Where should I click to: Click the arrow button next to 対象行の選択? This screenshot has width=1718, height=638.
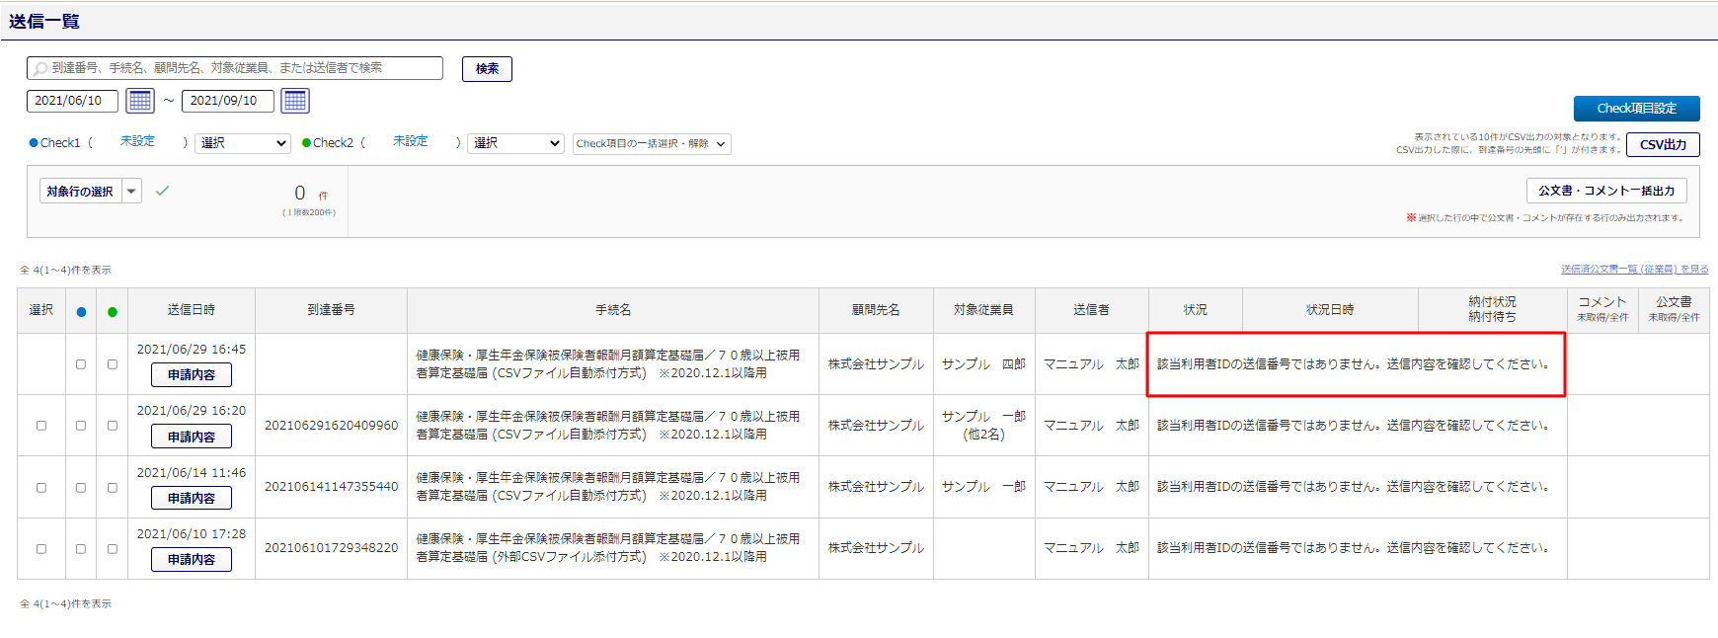[x=131, y=191]
